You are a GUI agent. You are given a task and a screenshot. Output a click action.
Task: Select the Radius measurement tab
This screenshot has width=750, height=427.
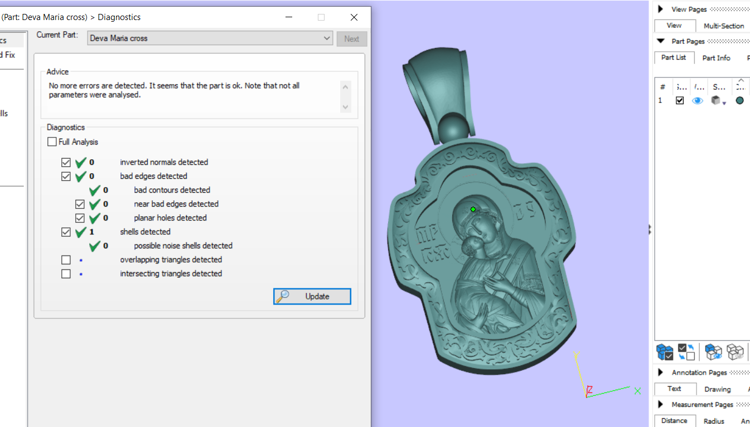(714, 421)
